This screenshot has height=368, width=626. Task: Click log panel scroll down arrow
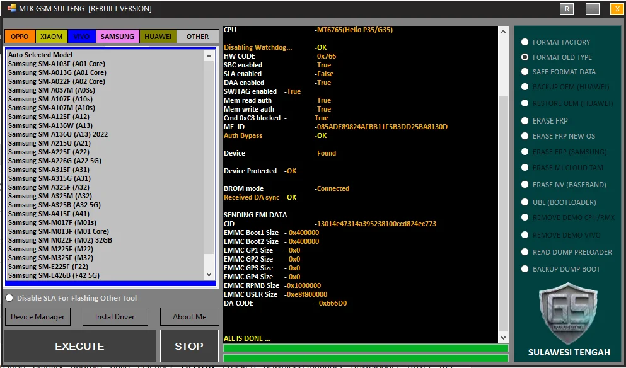tap(503, 338)
